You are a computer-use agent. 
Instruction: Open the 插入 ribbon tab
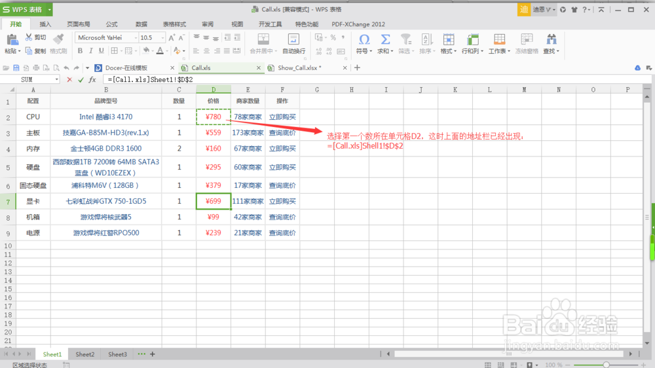pos(45,24)
